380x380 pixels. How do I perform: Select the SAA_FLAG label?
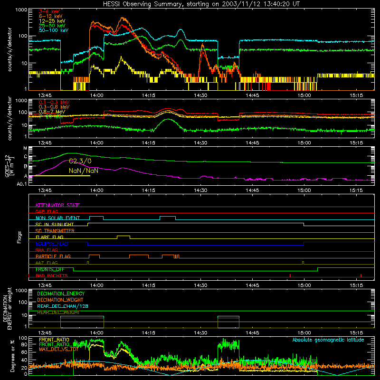click(47, 250)
